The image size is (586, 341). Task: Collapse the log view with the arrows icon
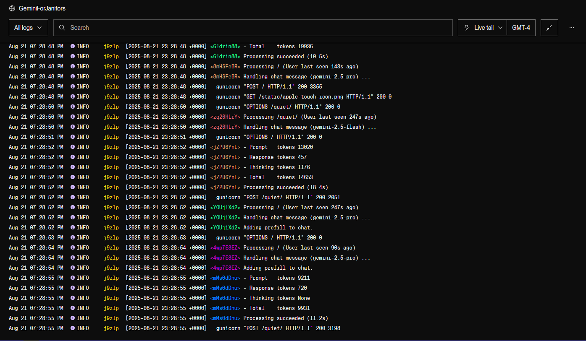coord(549,28)
